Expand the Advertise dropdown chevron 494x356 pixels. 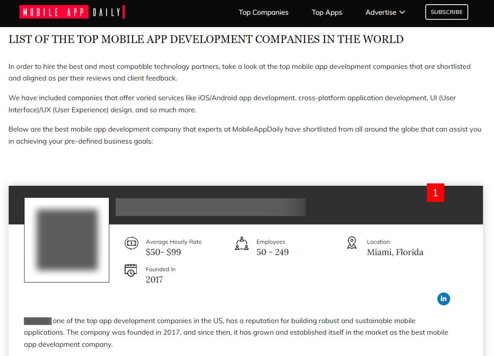tap(401, 12)
